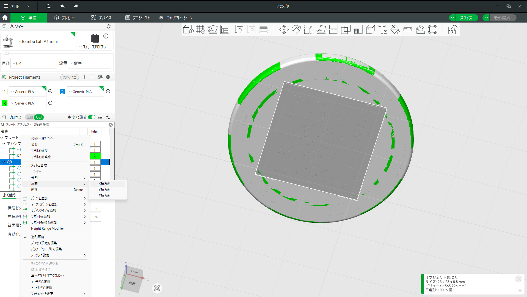This screenshot has width=527, height=297.
Task: Collapse the QR object tree node
Action: 4,162
